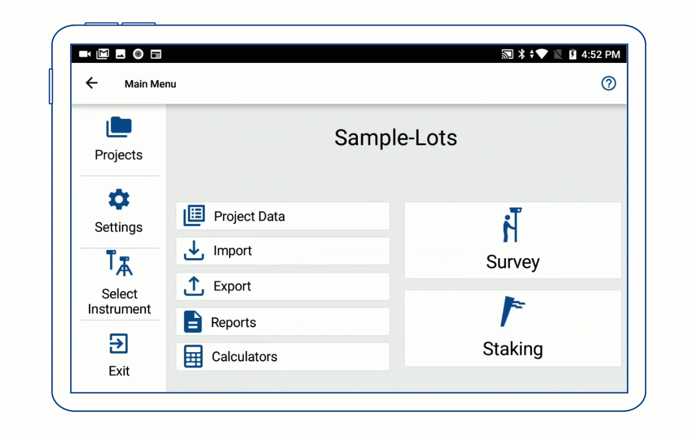Click the surveyor icon in Survey

point(511,225)
